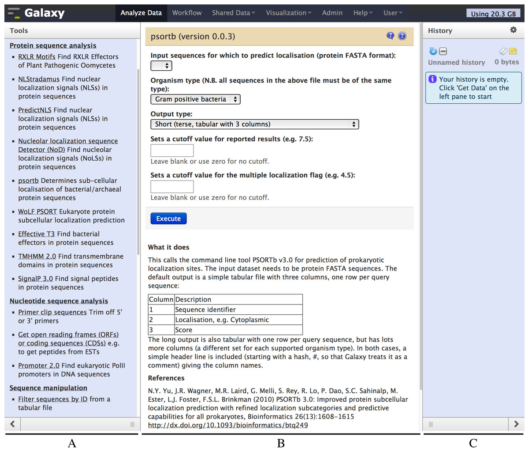Collapse the Sequence manipulation section

(48, 388)
